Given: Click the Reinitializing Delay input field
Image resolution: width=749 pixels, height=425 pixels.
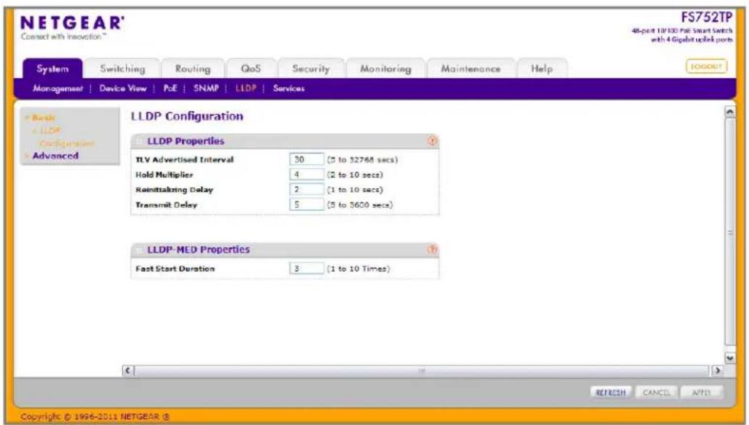Looking at the screenshot, I should (306, 190).
